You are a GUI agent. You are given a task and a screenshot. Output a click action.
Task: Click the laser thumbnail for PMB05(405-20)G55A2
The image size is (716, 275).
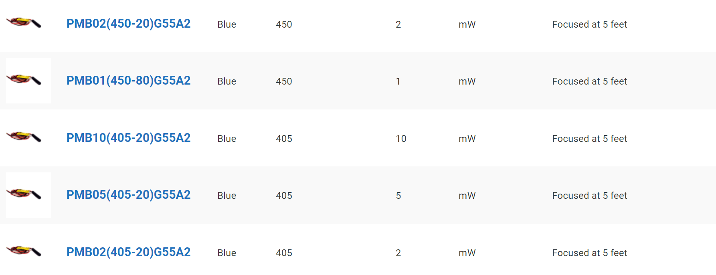pyautogui.click(x=28, y=195)
